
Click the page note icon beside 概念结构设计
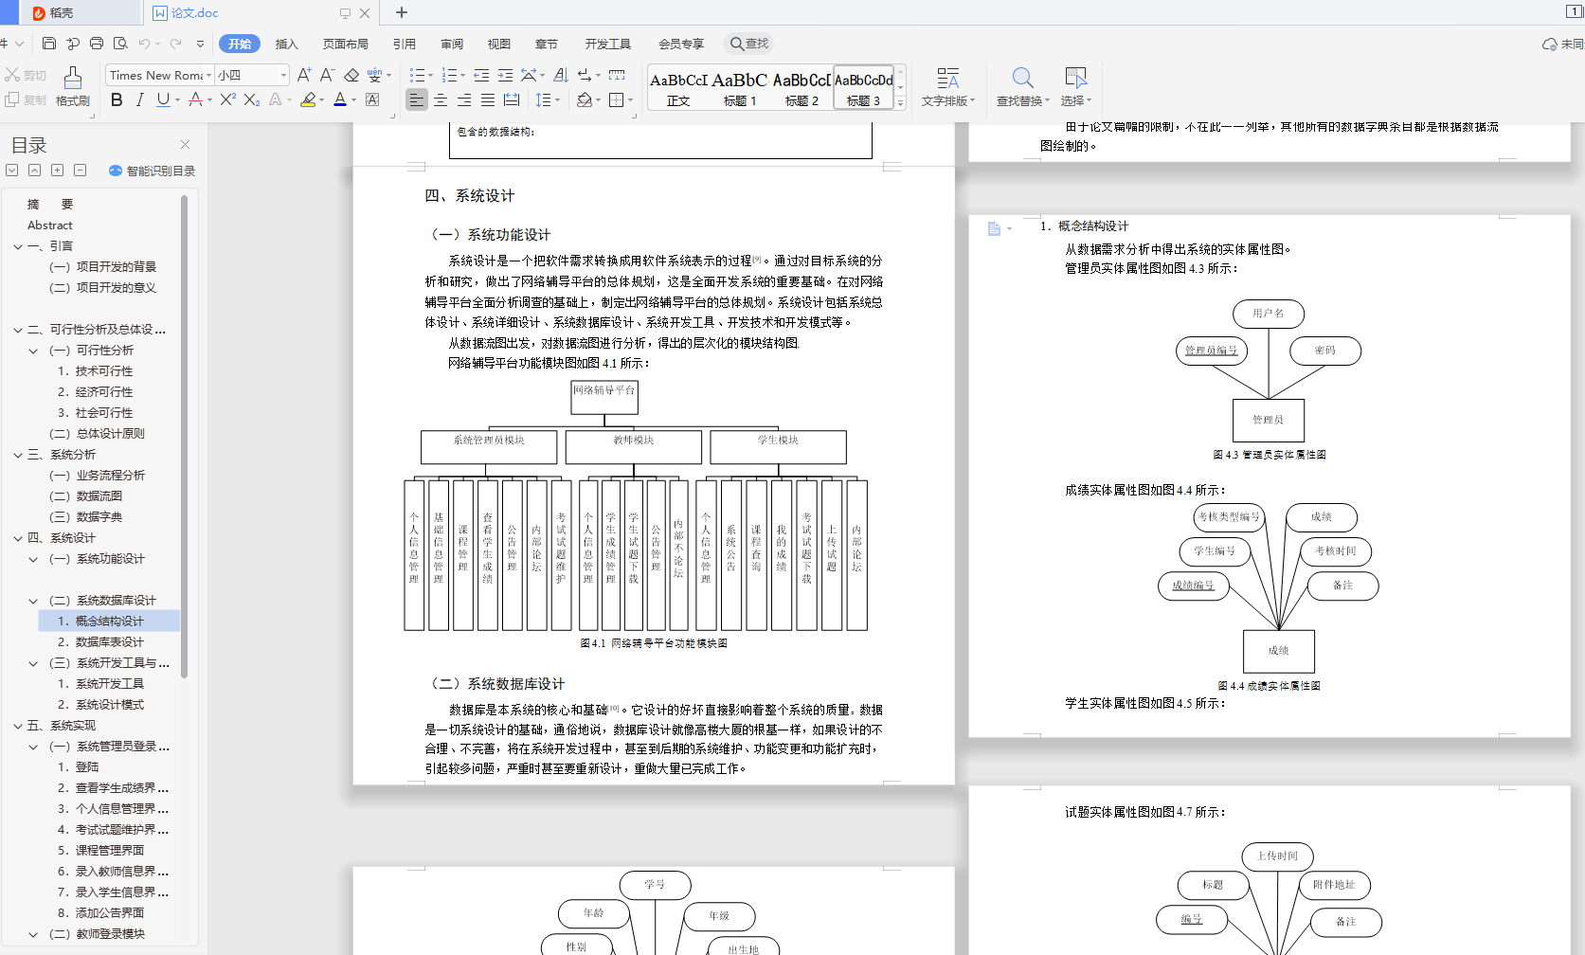point(994,228)
